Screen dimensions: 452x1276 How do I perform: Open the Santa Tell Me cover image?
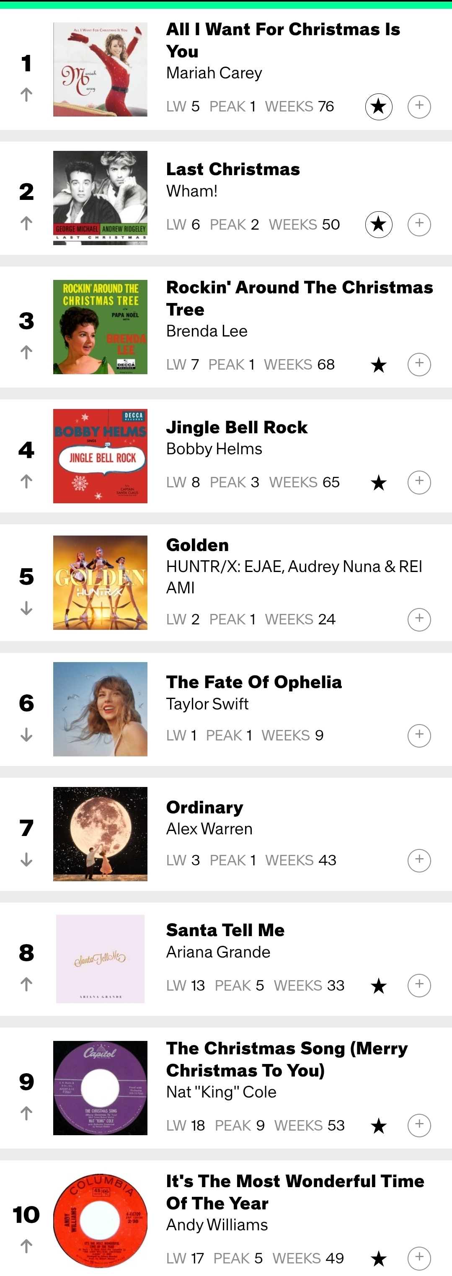click(x=100, y=959)
